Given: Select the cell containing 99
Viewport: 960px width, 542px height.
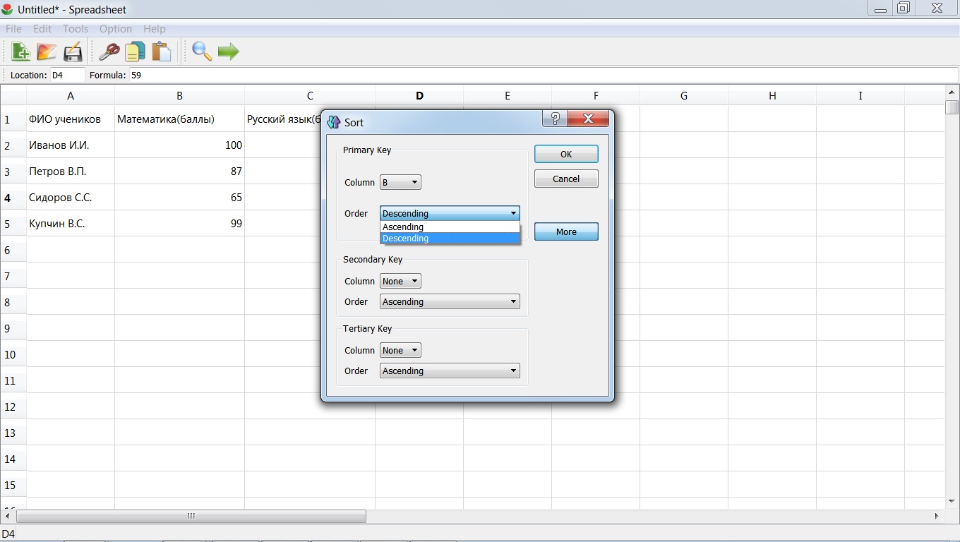Looking at the screenshot, I should coord(179,224).
